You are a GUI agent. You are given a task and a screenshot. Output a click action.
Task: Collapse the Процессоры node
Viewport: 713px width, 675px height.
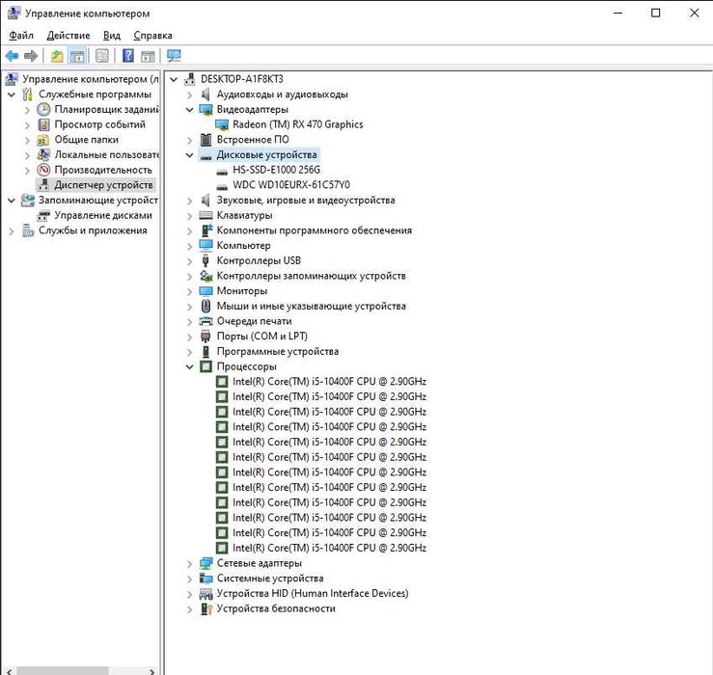[190, 366]
